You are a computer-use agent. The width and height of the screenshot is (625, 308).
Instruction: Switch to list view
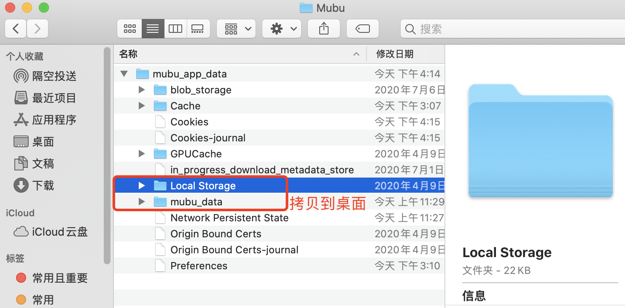pos(153,29)
